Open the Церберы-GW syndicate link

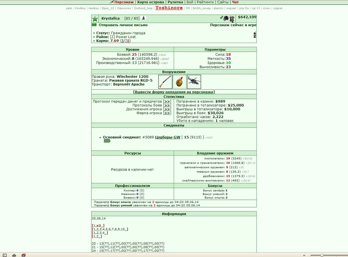pyautogui.click(x=168, y=137)
